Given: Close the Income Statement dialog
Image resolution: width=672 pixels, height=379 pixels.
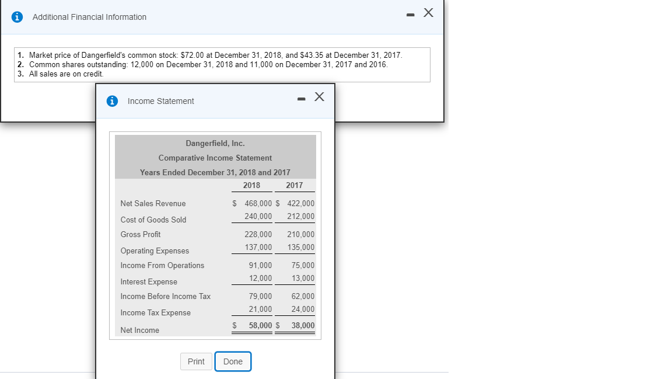Looking at the screenshot, I should [319, 96].
